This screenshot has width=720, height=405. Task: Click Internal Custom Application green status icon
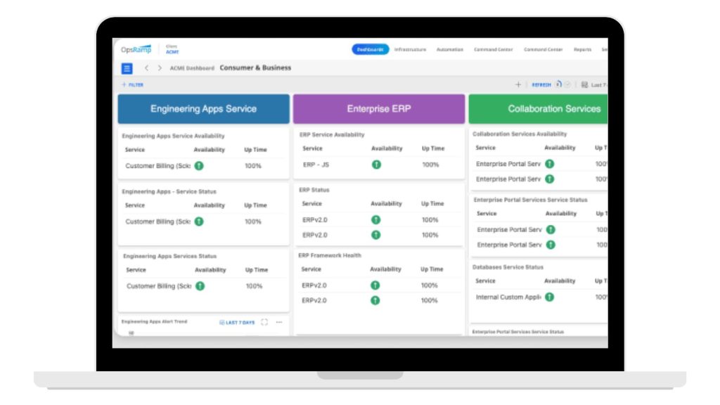(x=549, y=297)
